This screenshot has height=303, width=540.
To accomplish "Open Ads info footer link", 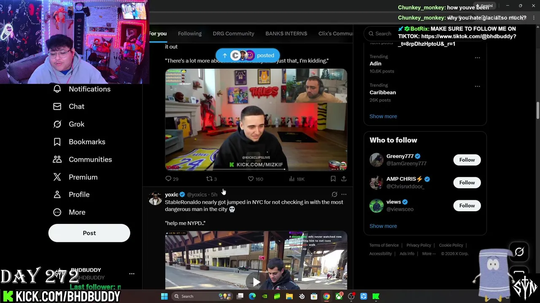I will click(407, 254).
